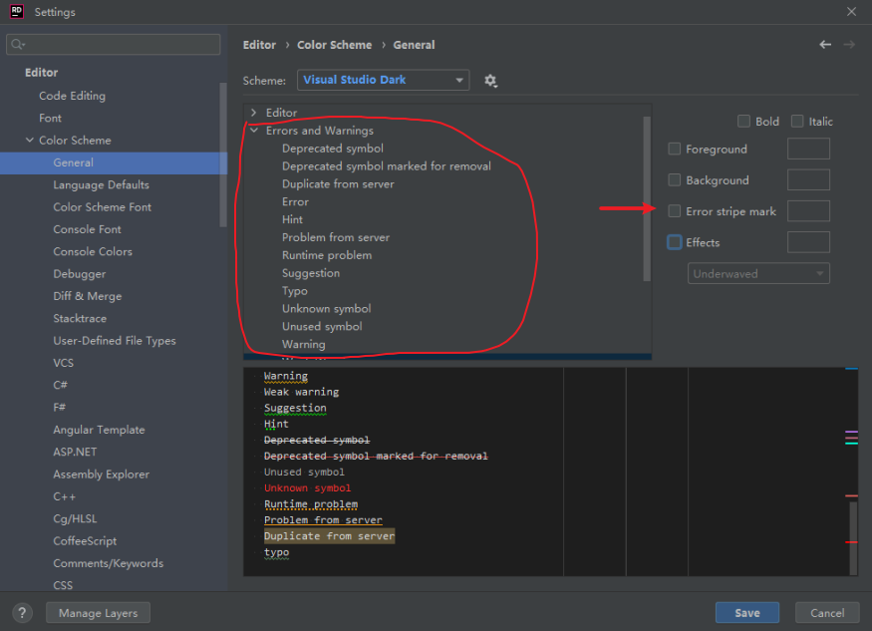Click the forward navigation arrow
This screenshot has height=631, width=872.
tap(849, 45)
